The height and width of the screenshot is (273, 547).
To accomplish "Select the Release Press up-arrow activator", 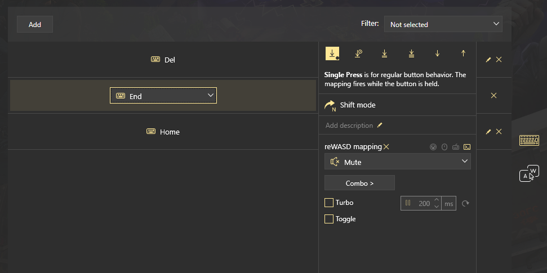I will click(x=463, y=53).
